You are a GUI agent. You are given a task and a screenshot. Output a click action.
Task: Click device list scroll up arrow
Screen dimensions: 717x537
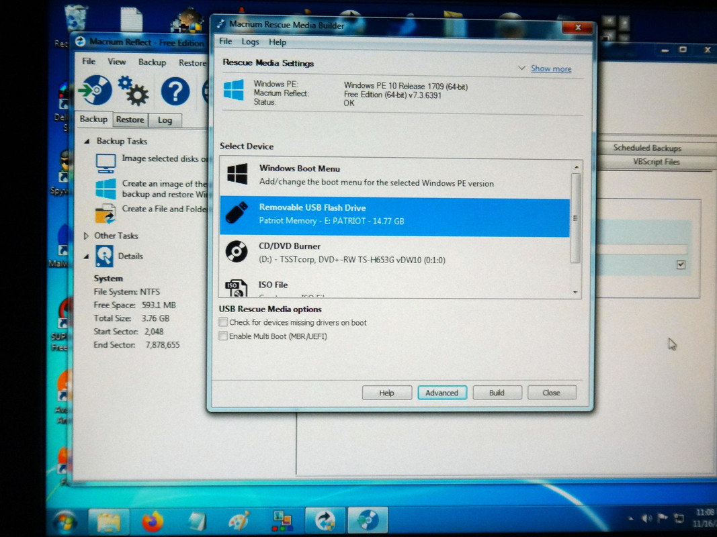pyautogui.click(x=576, y=168)
